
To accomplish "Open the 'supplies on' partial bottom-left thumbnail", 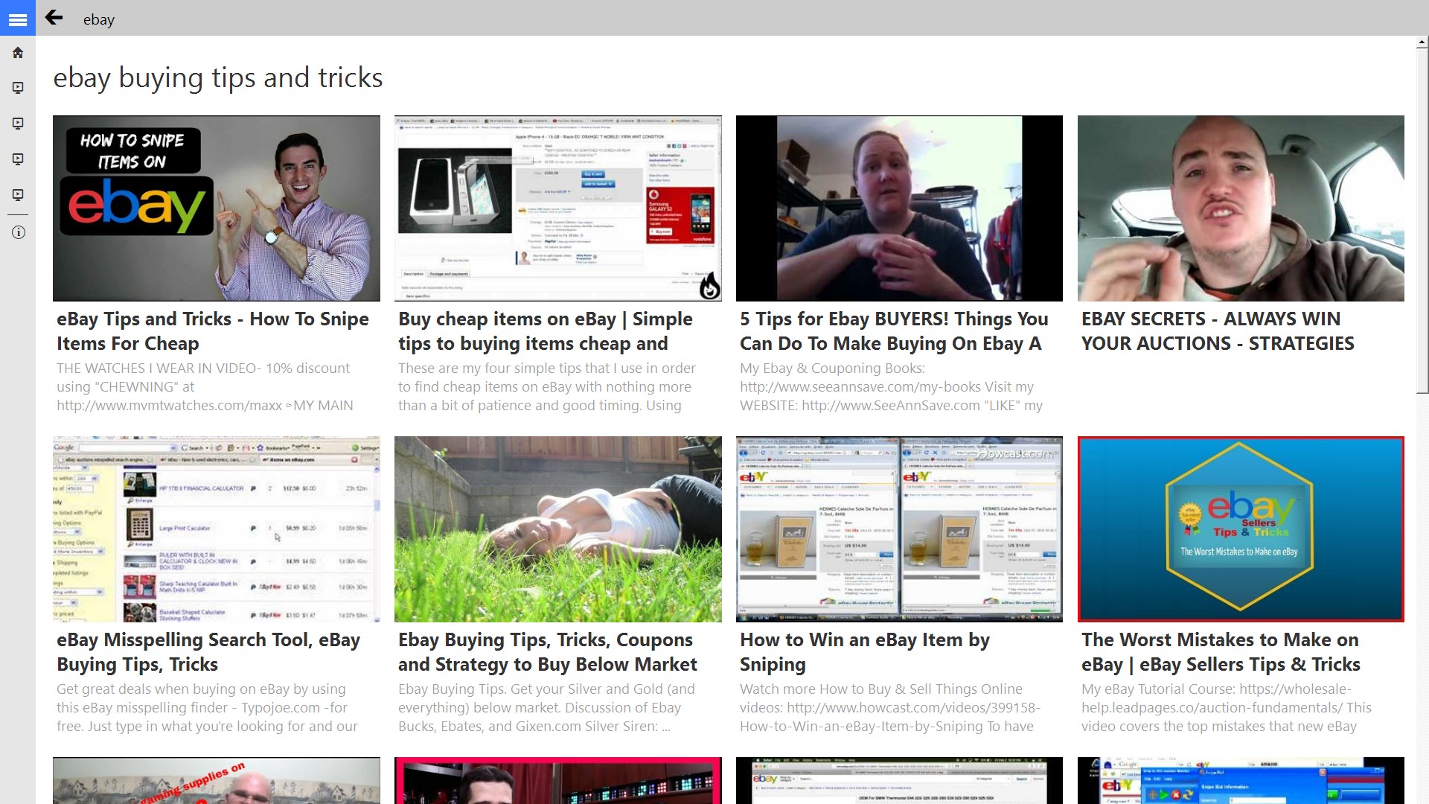I will [x=217, y=780].
